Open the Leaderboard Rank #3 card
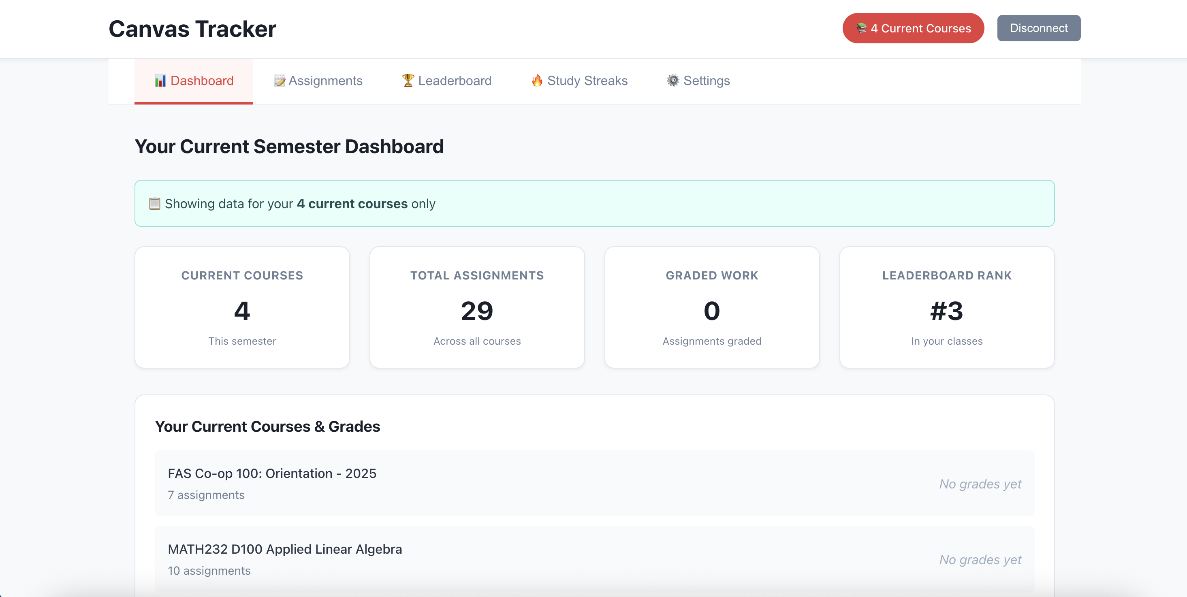This screenshot has height=597, width=1187. click(x=946, y=307)
